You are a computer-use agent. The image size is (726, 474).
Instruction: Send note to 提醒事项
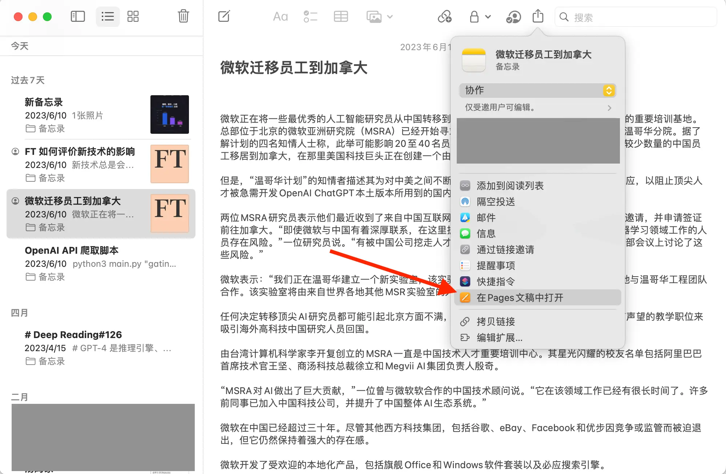538,266
